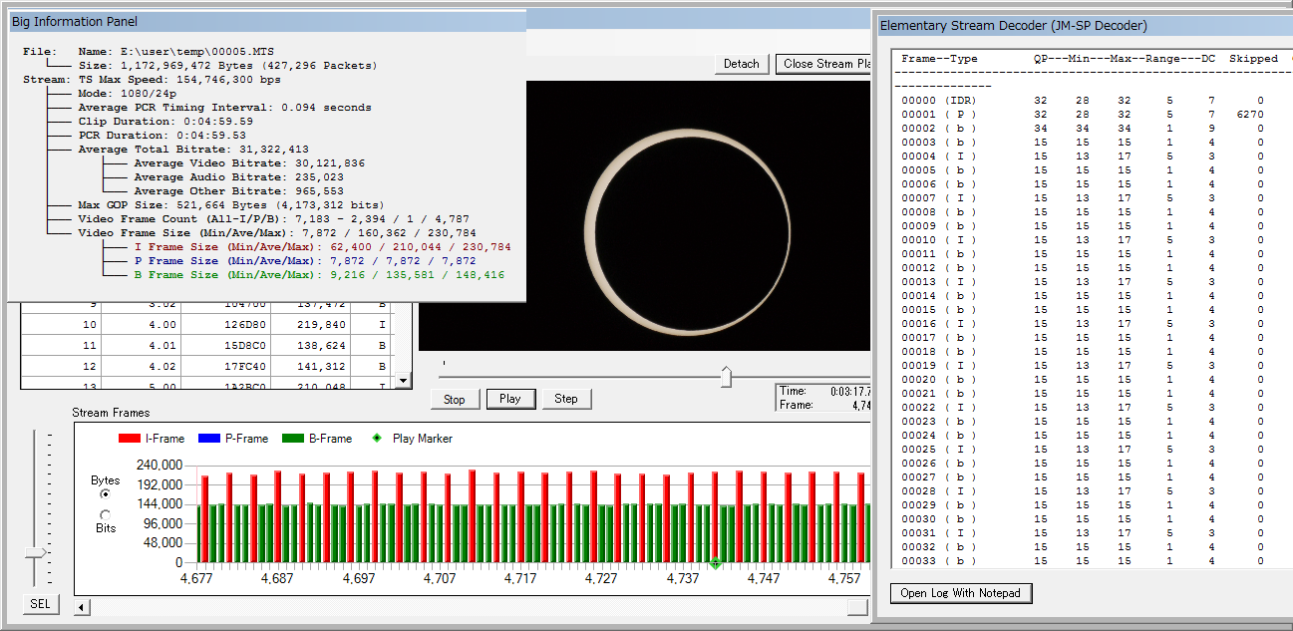Select the Bytes radio button
This screenshot has width=1293, height=631.
pyautogui.click(x=106, y=494)
